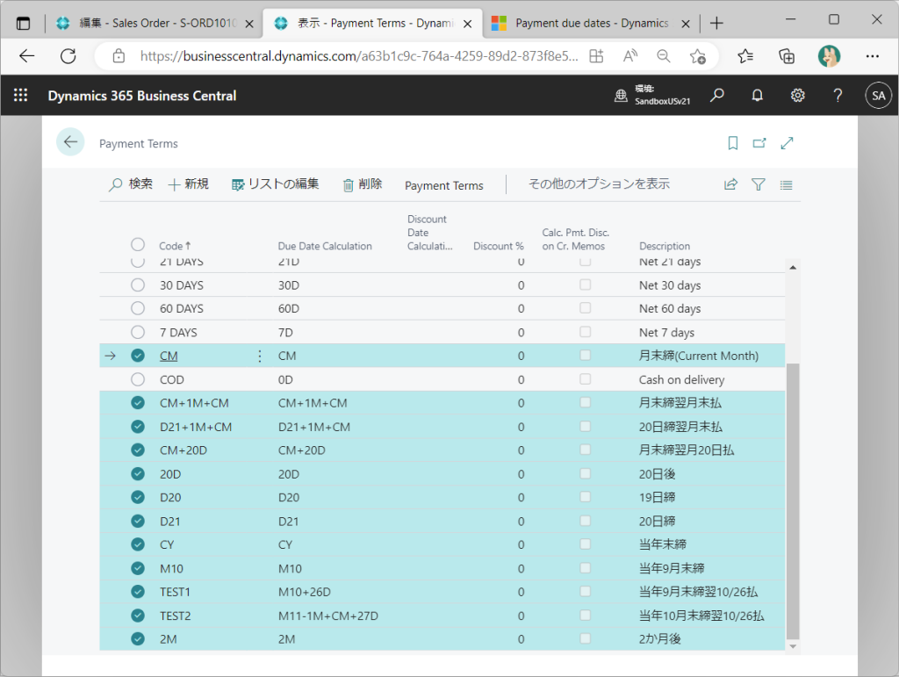Image resolution: width=899 pixels, height=677 pixels.
Task: Open the Payment Terms action menu
Action: [x=443, y=185]
